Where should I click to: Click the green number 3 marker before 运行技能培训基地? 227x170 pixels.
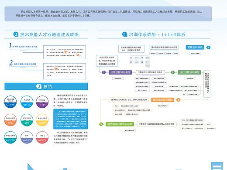173,72
